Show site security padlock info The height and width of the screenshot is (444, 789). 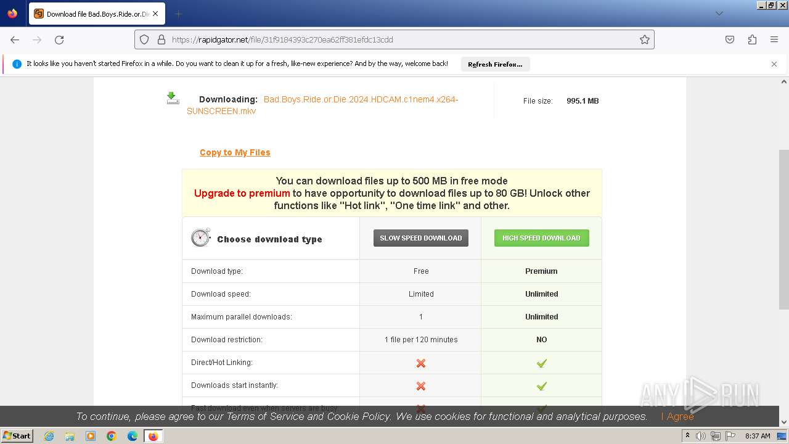161,39
